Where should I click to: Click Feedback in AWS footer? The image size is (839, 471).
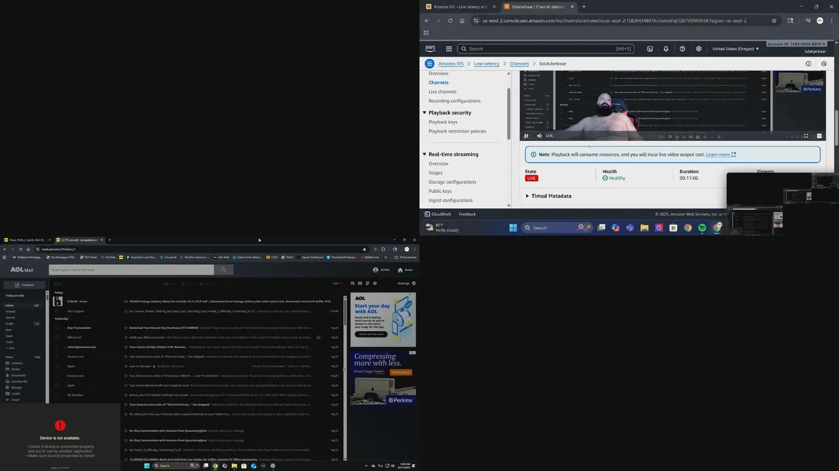467,214
